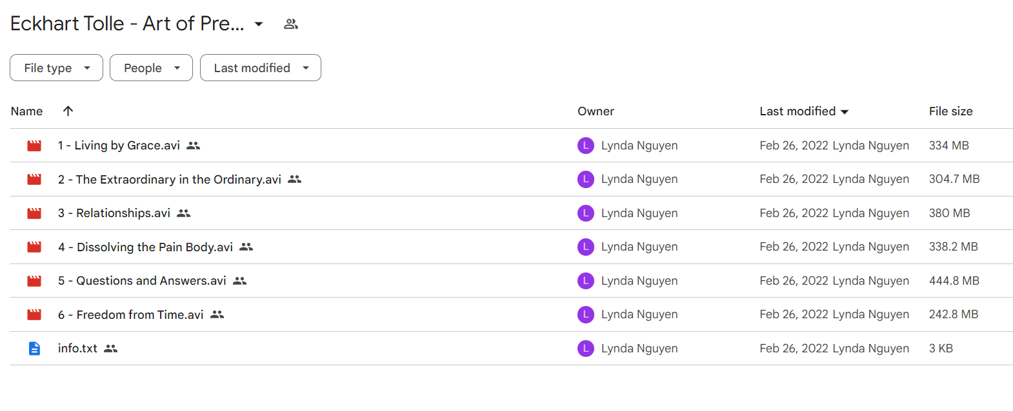Click the 334 MB file size
Viewport: 1013px width, 411px height.
(949, 146)
